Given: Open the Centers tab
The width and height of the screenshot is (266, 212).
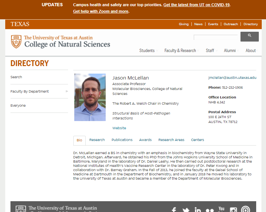Looking at the screenshot, I should [198, 140].
